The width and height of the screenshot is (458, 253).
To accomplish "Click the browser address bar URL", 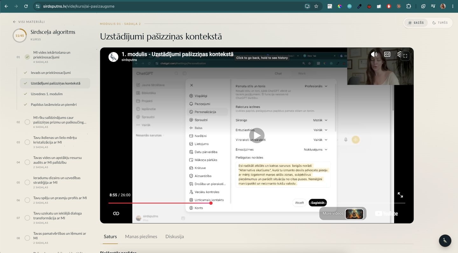I will click(x=79, y=6).
